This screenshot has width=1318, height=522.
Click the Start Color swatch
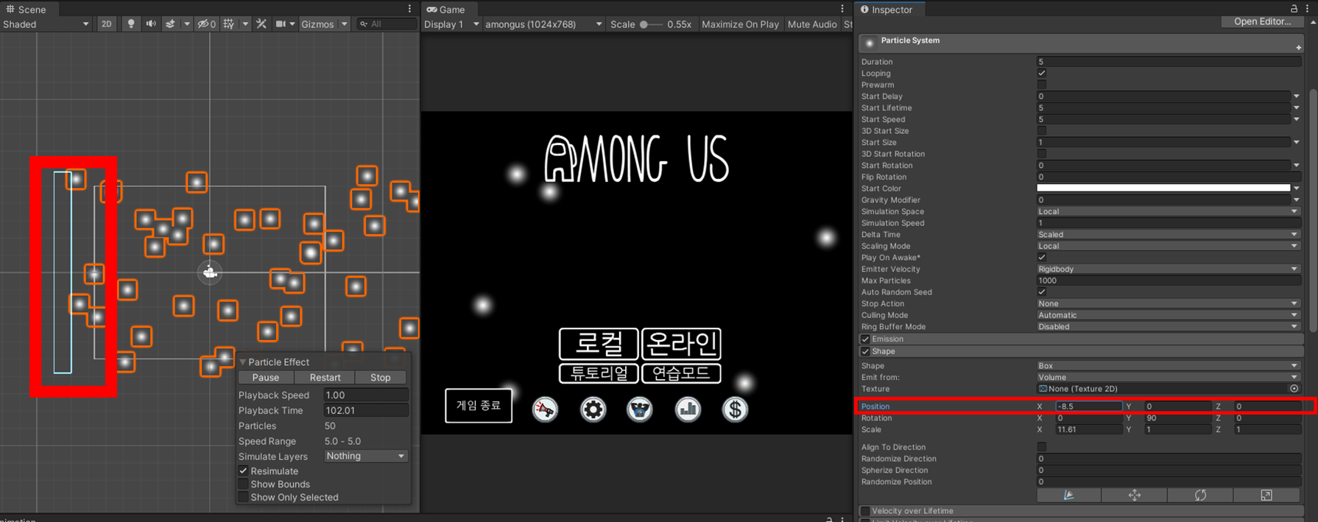tap(1163, 188)
